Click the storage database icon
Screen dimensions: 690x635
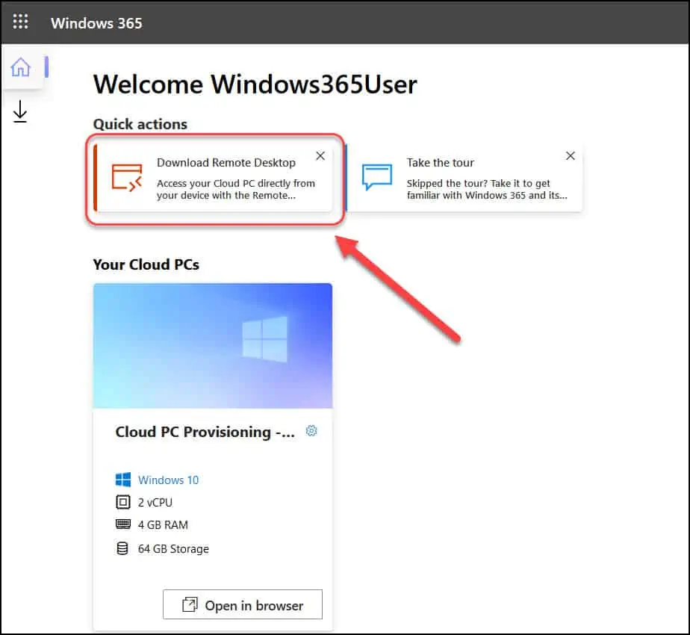[122, 548]
